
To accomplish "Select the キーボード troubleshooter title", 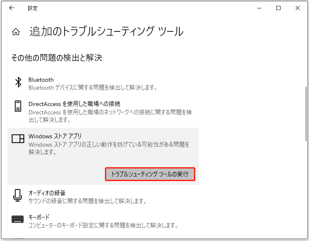I will pos(39,217).
